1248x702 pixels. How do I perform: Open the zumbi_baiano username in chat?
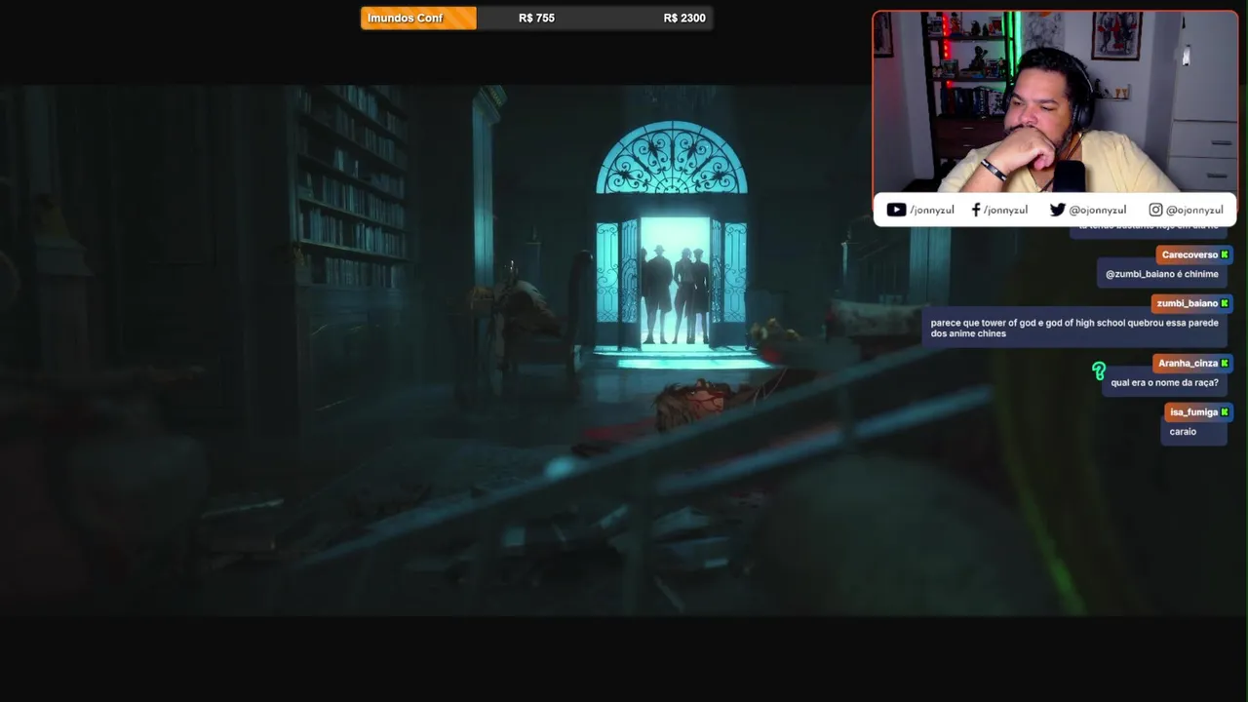click(x=1188, y=303)
